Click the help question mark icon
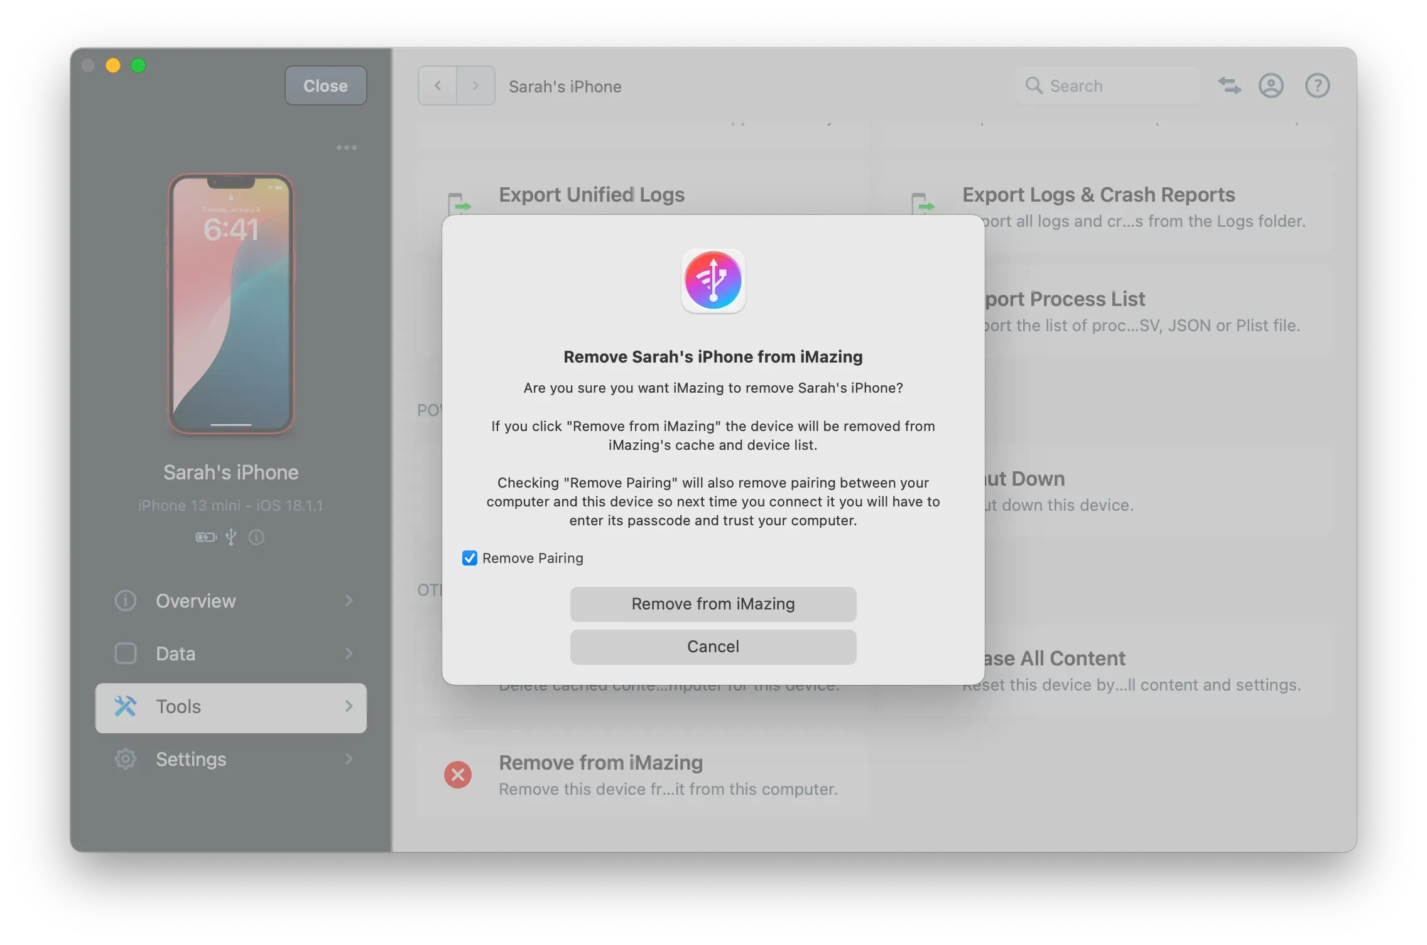This screenshot has width=1427, height=945. (x=1317, y=85)
